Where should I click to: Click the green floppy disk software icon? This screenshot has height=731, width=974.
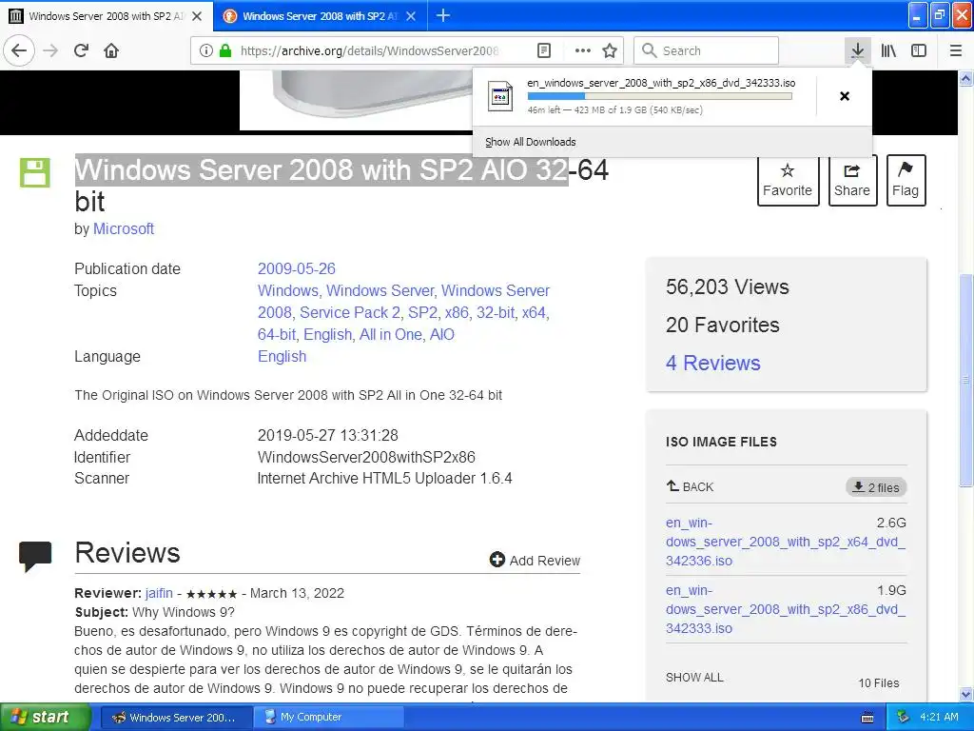coord(35,172)
